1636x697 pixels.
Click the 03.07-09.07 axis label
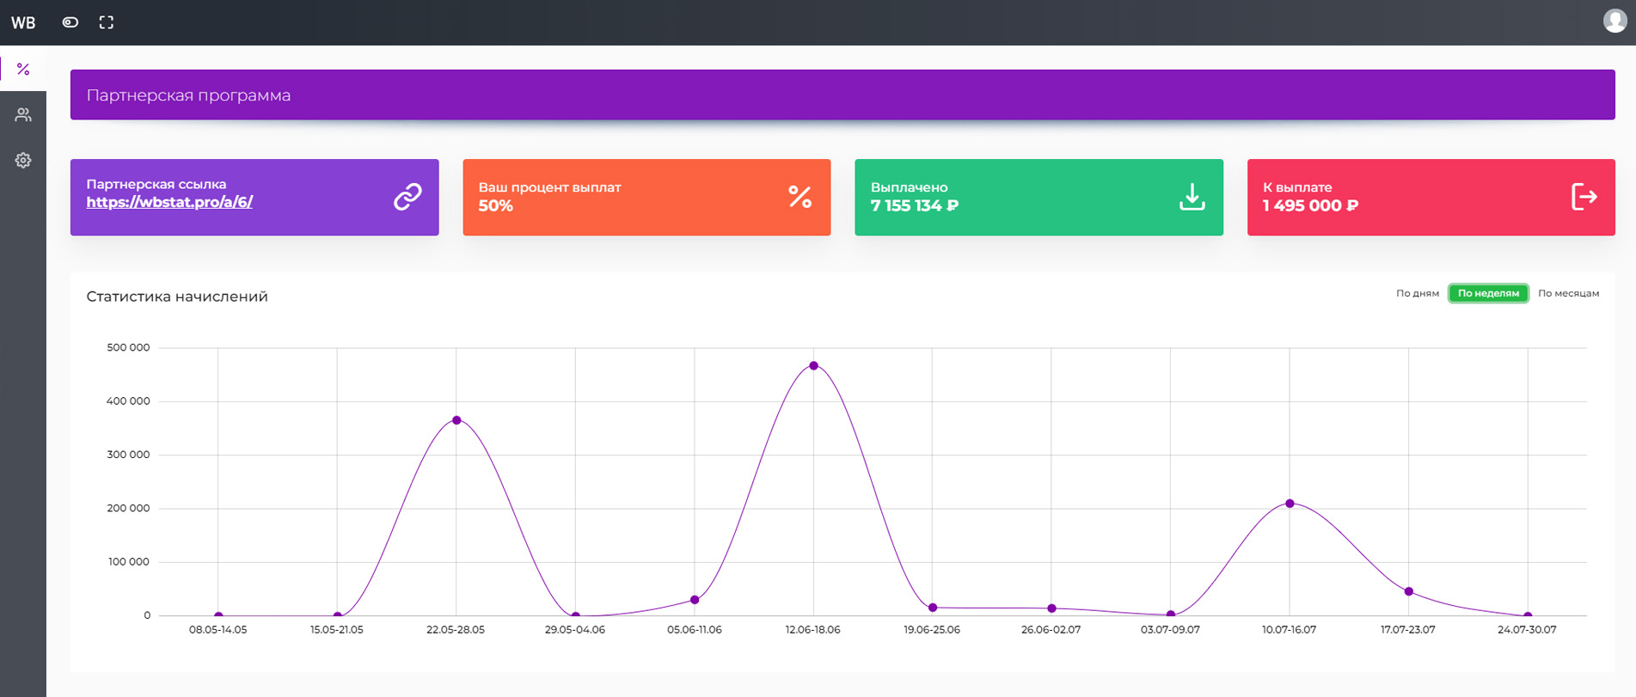coord(1170,630)
